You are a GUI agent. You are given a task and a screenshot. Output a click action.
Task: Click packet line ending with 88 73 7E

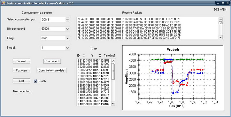tap(129, 28)
